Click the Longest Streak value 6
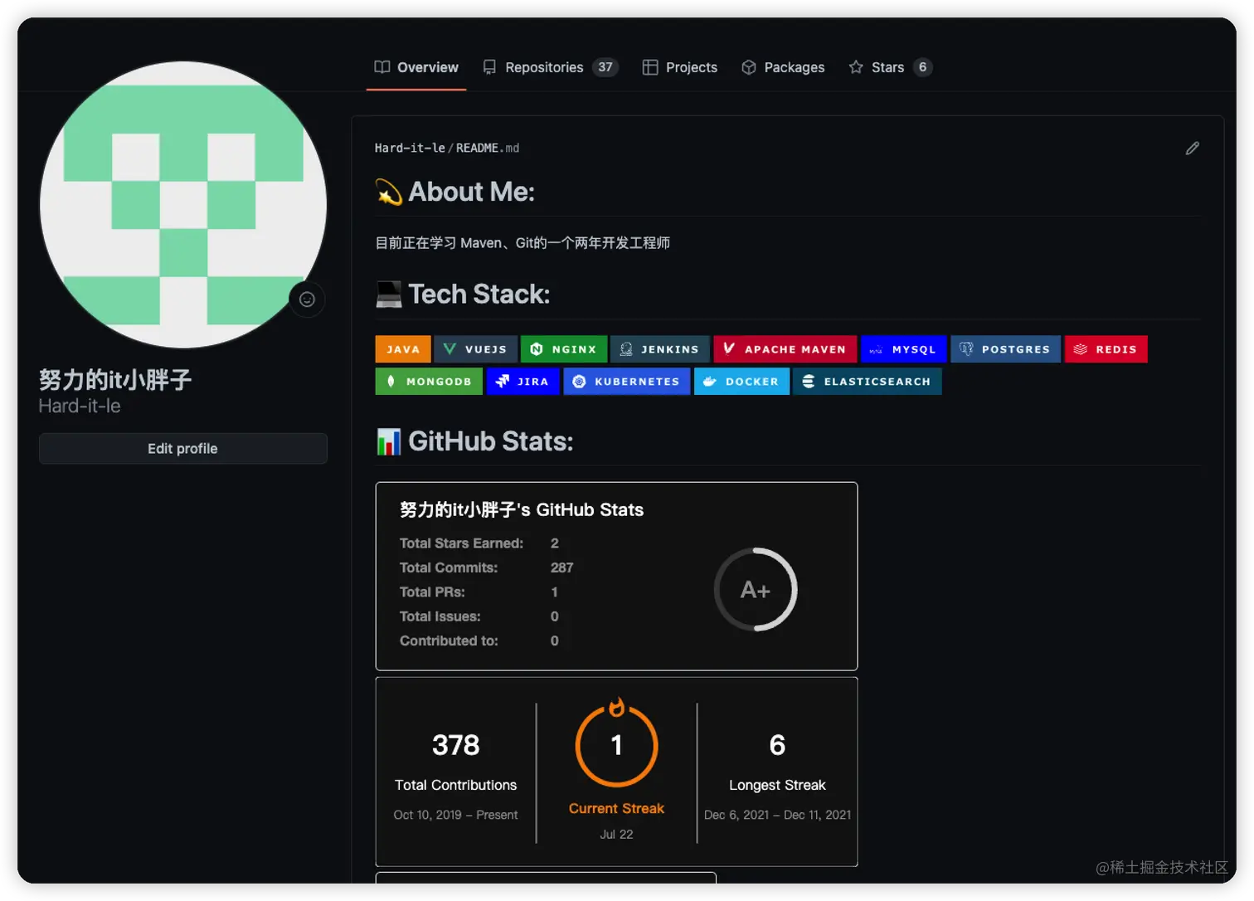This screenshot has width=1254, height=901. point(777,745)
